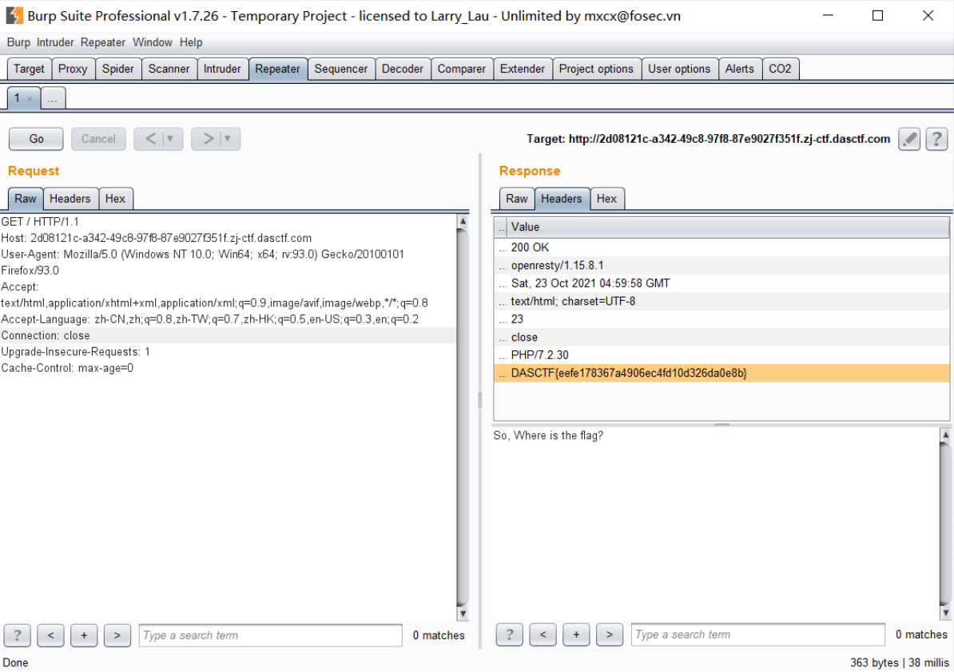Switch to the Target tab

[x=30, y=69]
